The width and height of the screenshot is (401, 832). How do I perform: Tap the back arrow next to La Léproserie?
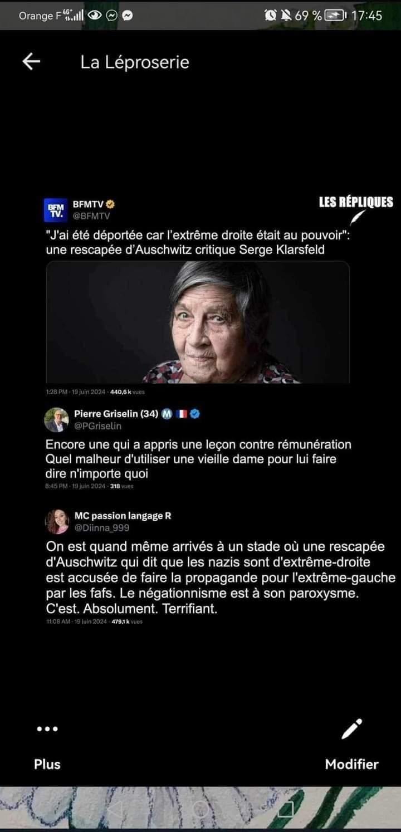point(31,62)
